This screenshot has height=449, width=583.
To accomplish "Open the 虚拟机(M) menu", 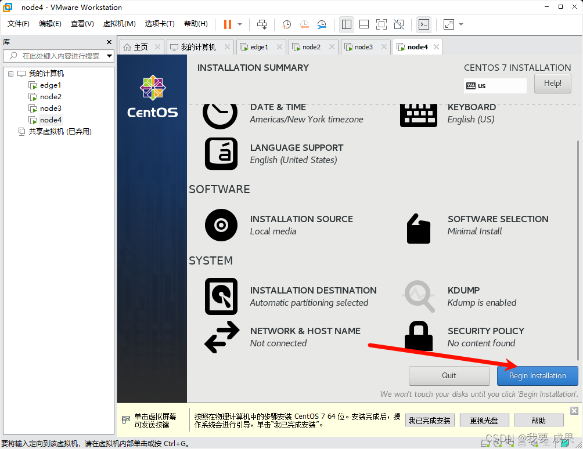I will point(119,24).
